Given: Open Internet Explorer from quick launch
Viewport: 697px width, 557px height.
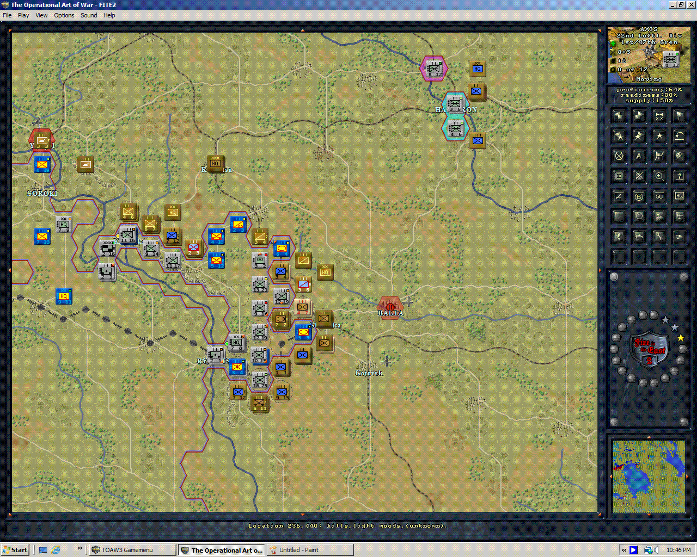Looking at the screenshot, I should [56, 550].
